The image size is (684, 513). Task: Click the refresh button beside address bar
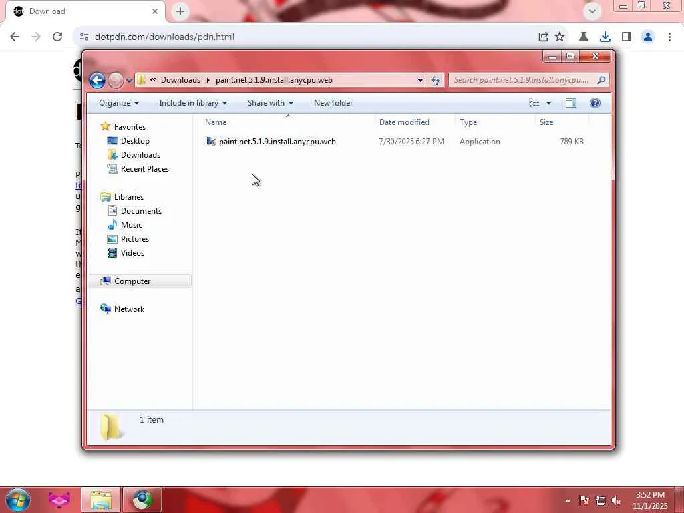[436, 80]
